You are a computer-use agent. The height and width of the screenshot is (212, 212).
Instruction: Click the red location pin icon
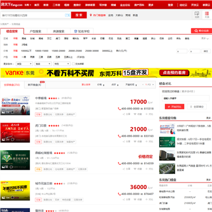(x=91, y=15)
